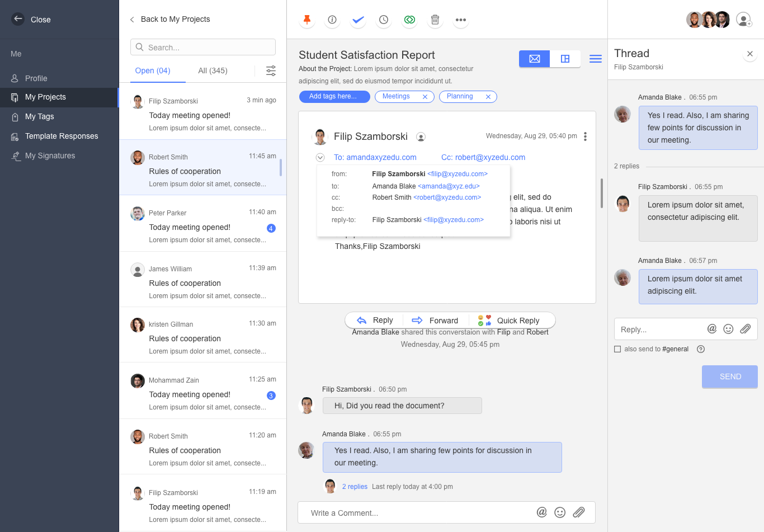Open the info icon in the toolbar
This screenshot has width=764, height=532.
[x=332, y=20]
